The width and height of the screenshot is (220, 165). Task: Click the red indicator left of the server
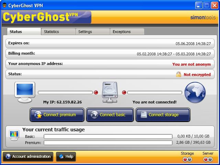(x=96, y=92)
